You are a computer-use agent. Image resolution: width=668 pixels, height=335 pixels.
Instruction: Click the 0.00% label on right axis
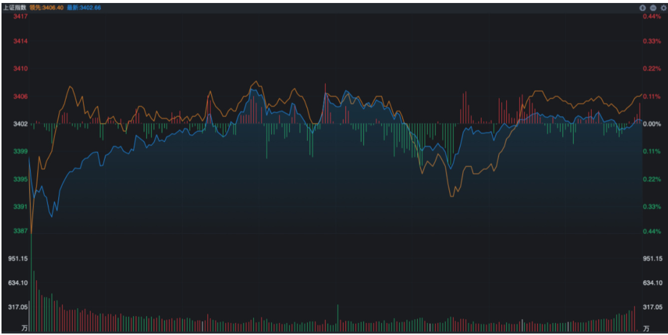(x=651, y=124)
